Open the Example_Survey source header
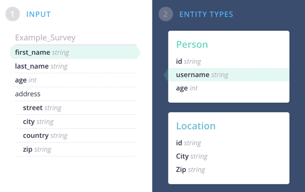 (x=45, y=38)
